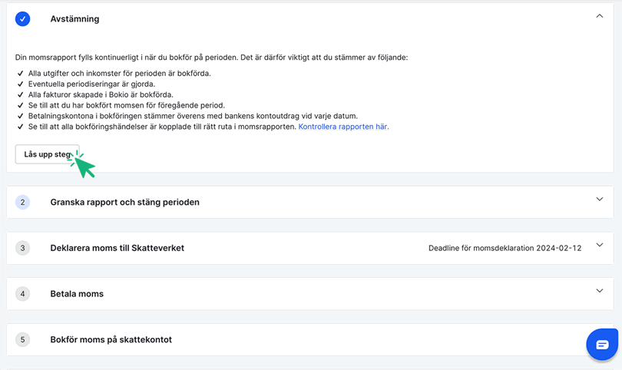Collapse the Avstämning section with its chevron
This screenshot has width=622, height=370.
click(600, 16)
